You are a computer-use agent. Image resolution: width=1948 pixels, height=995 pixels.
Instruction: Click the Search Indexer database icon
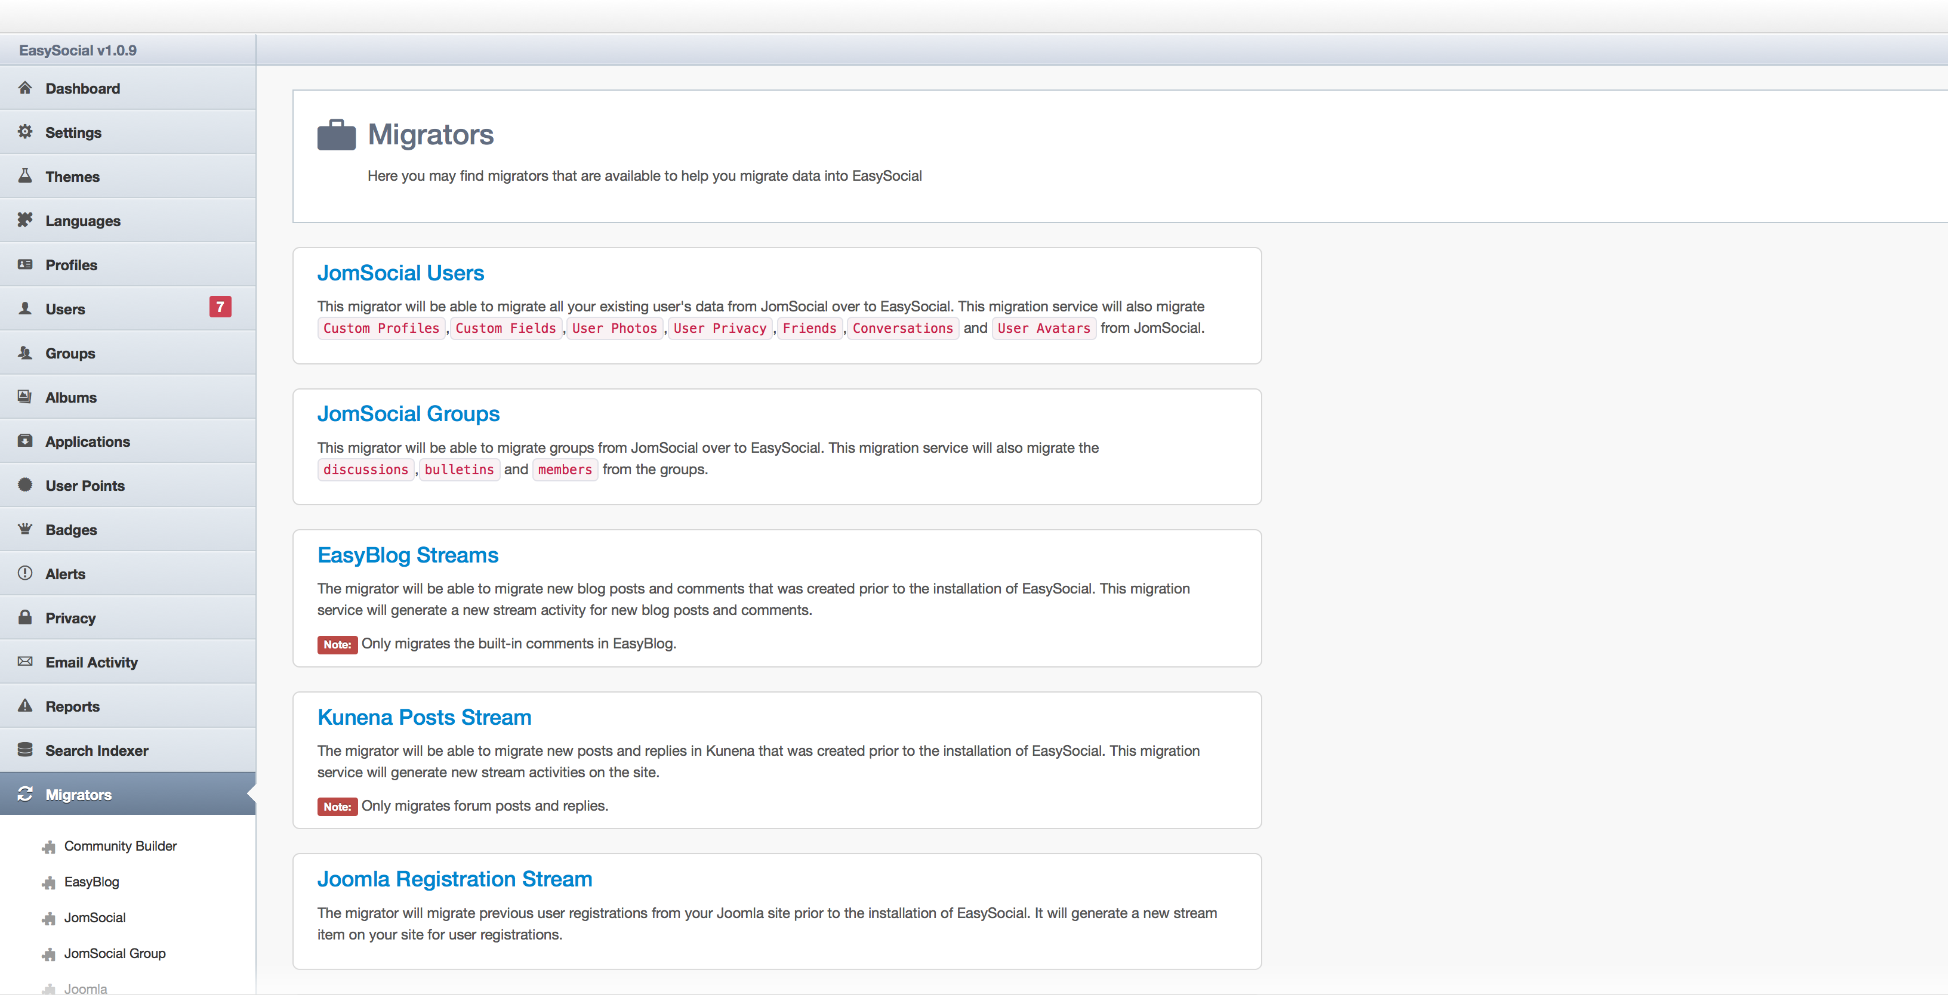[25, 749]
